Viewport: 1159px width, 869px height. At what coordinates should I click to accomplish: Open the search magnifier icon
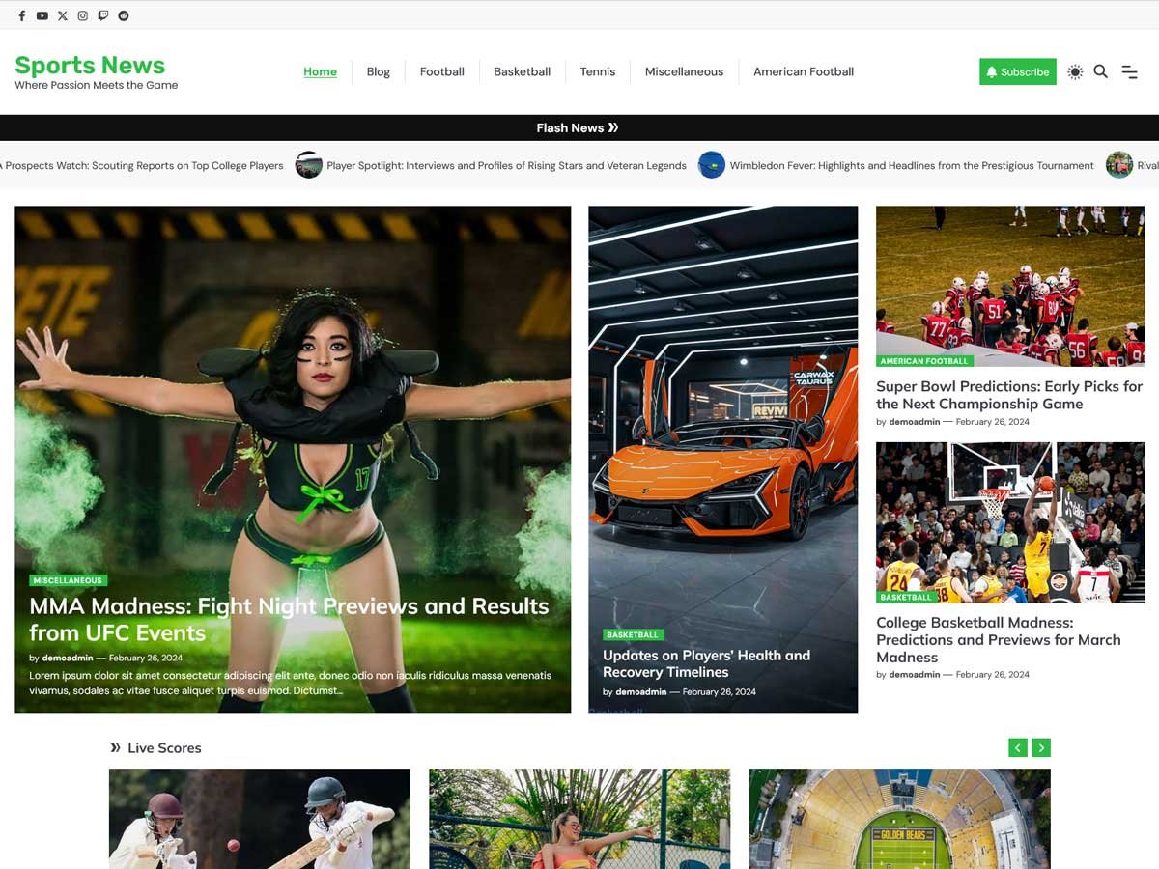(x=1100, y=71)
